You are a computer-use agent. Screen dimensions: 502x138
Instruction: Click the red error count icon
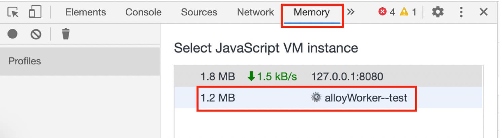point(382,12)
